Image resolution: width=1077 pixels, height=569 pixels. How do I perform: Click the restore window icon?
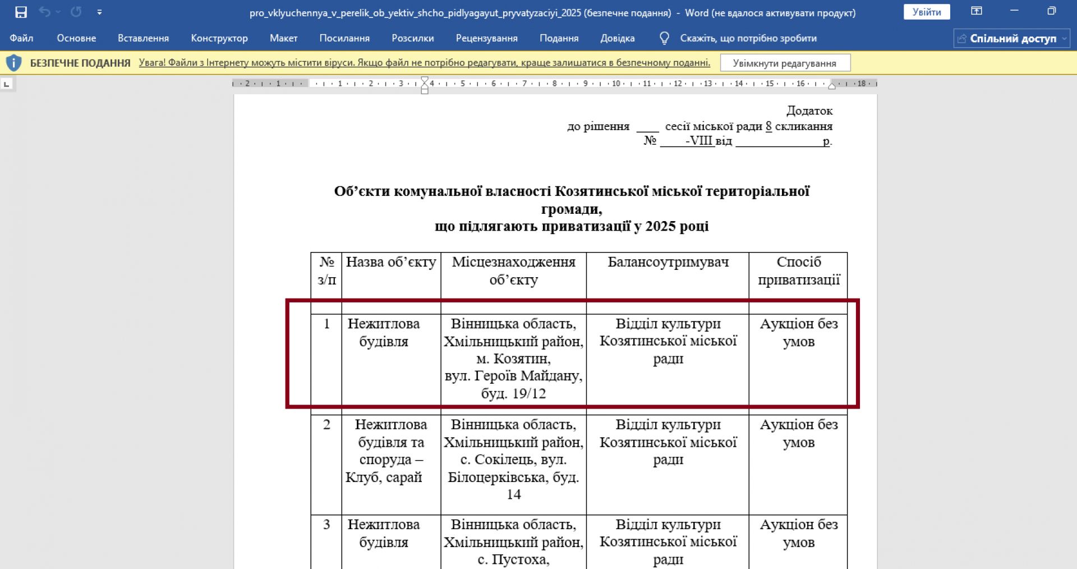point(1051,11)
